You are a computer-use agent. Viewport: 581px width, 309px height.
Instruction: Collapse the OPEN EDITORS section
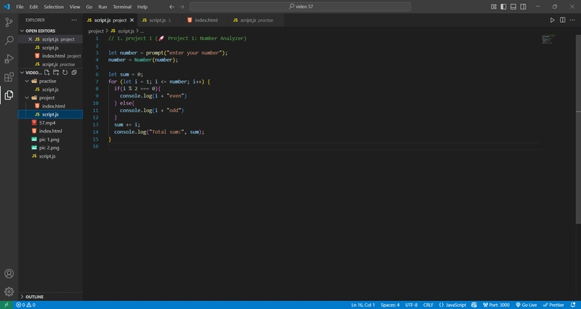pyautogui.click(x=23, y=31)
